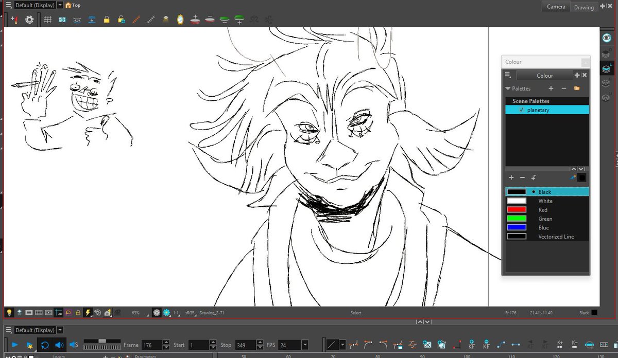Viewport: 618px width, 358px height.
Task: Open Default (Display) dropdown above the canvas
Action: tap(60, 5)
